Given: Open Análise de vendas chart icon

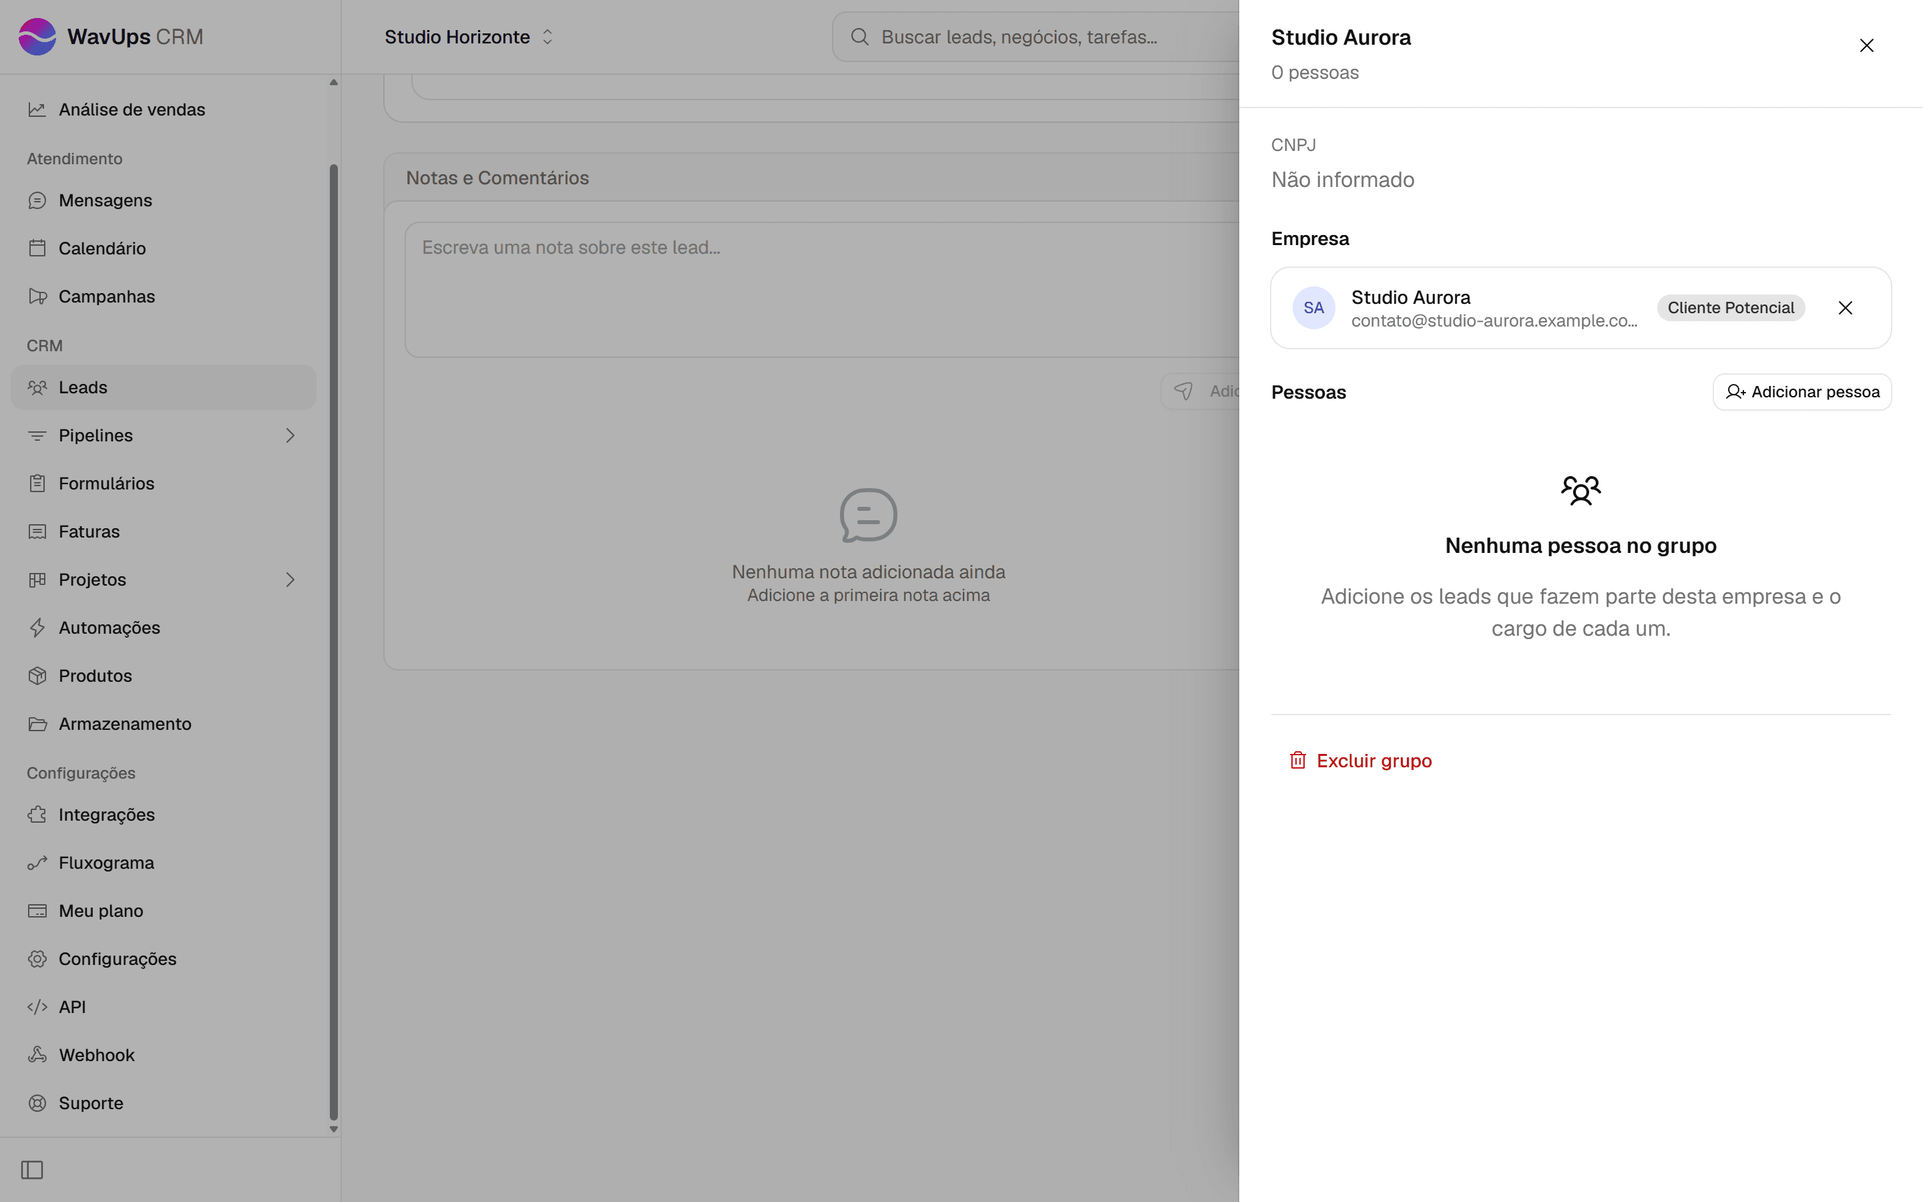Looking at the screenshot, I should tap(37, 110).
